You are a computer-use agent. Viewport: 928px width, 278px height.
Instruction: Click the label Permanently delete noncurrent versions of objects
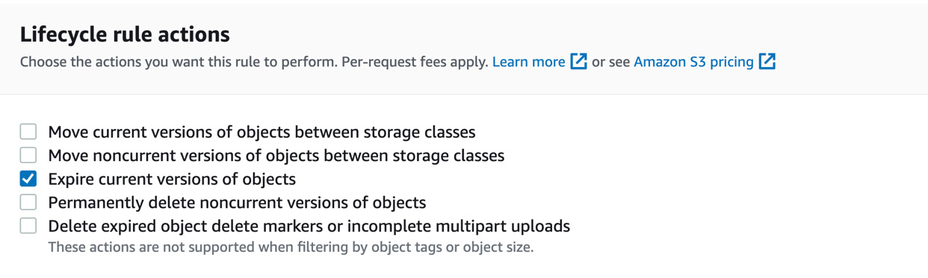coord(237,203)
